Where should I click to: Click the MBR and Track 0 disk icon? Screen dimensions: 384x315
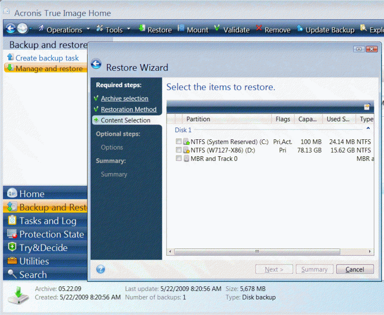point(186,158)
